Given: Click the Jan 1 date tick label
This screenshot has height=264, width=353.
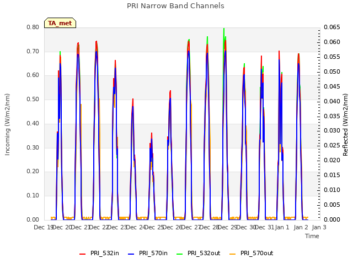Looking at the screenshot, I should tap(282, 227).
